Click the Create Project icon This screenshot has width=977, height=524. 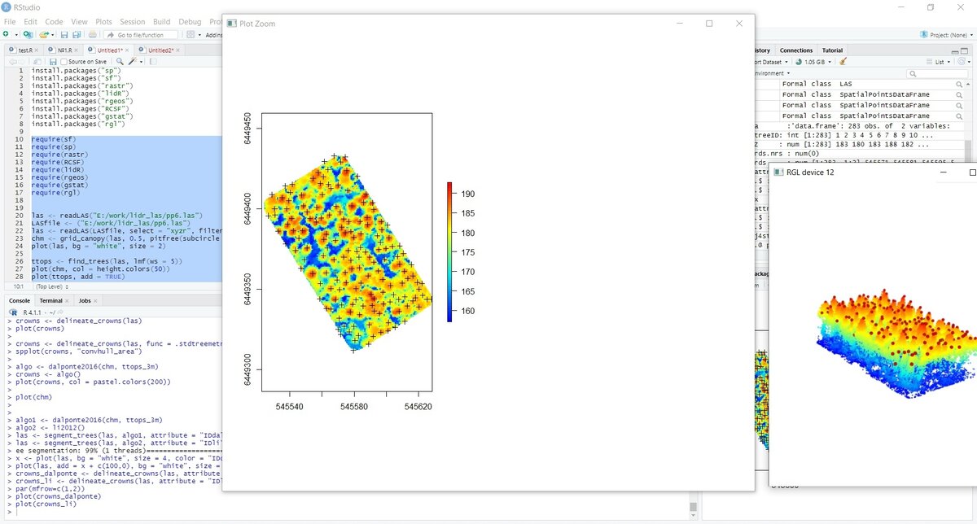pos(28,35)
